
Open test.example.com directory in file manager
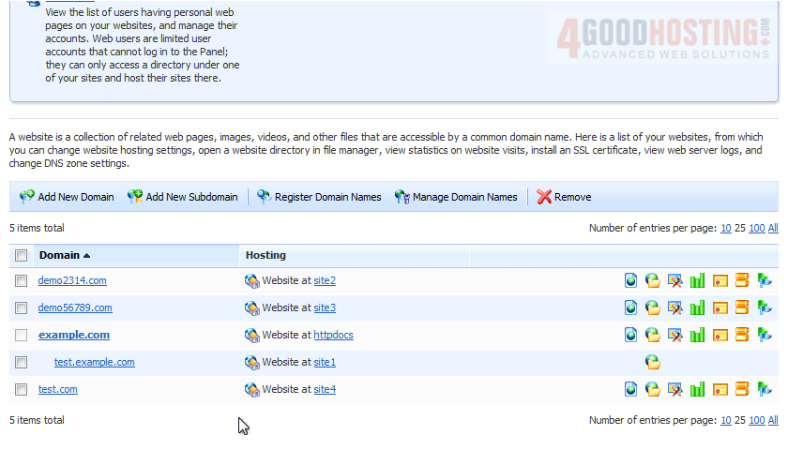(x=653, y=362)
